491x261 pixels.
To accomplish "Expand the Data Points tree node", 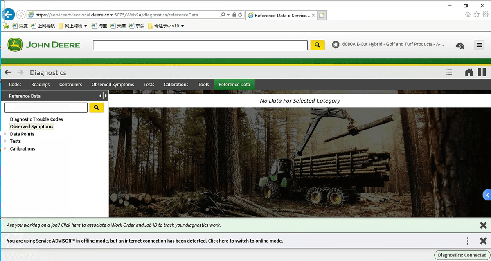I will click(5, 134).
